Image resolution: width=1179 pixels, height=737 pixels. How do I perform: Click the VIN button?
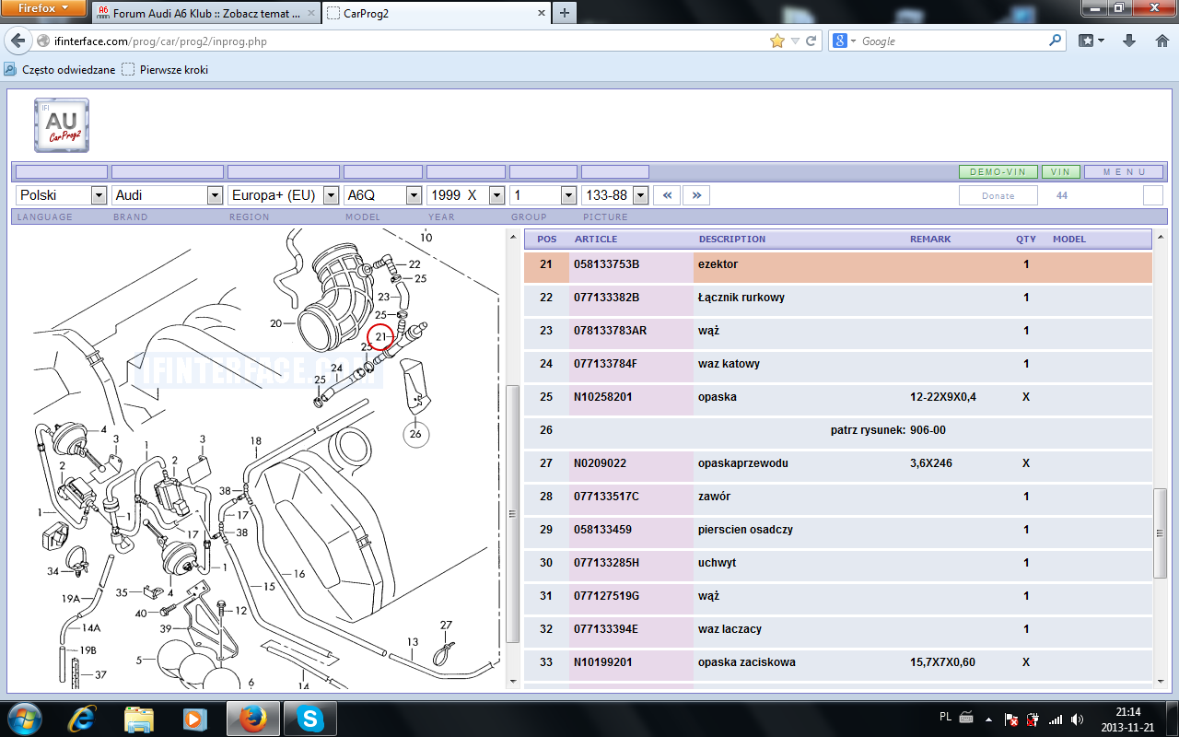(x=1061, y=172)
